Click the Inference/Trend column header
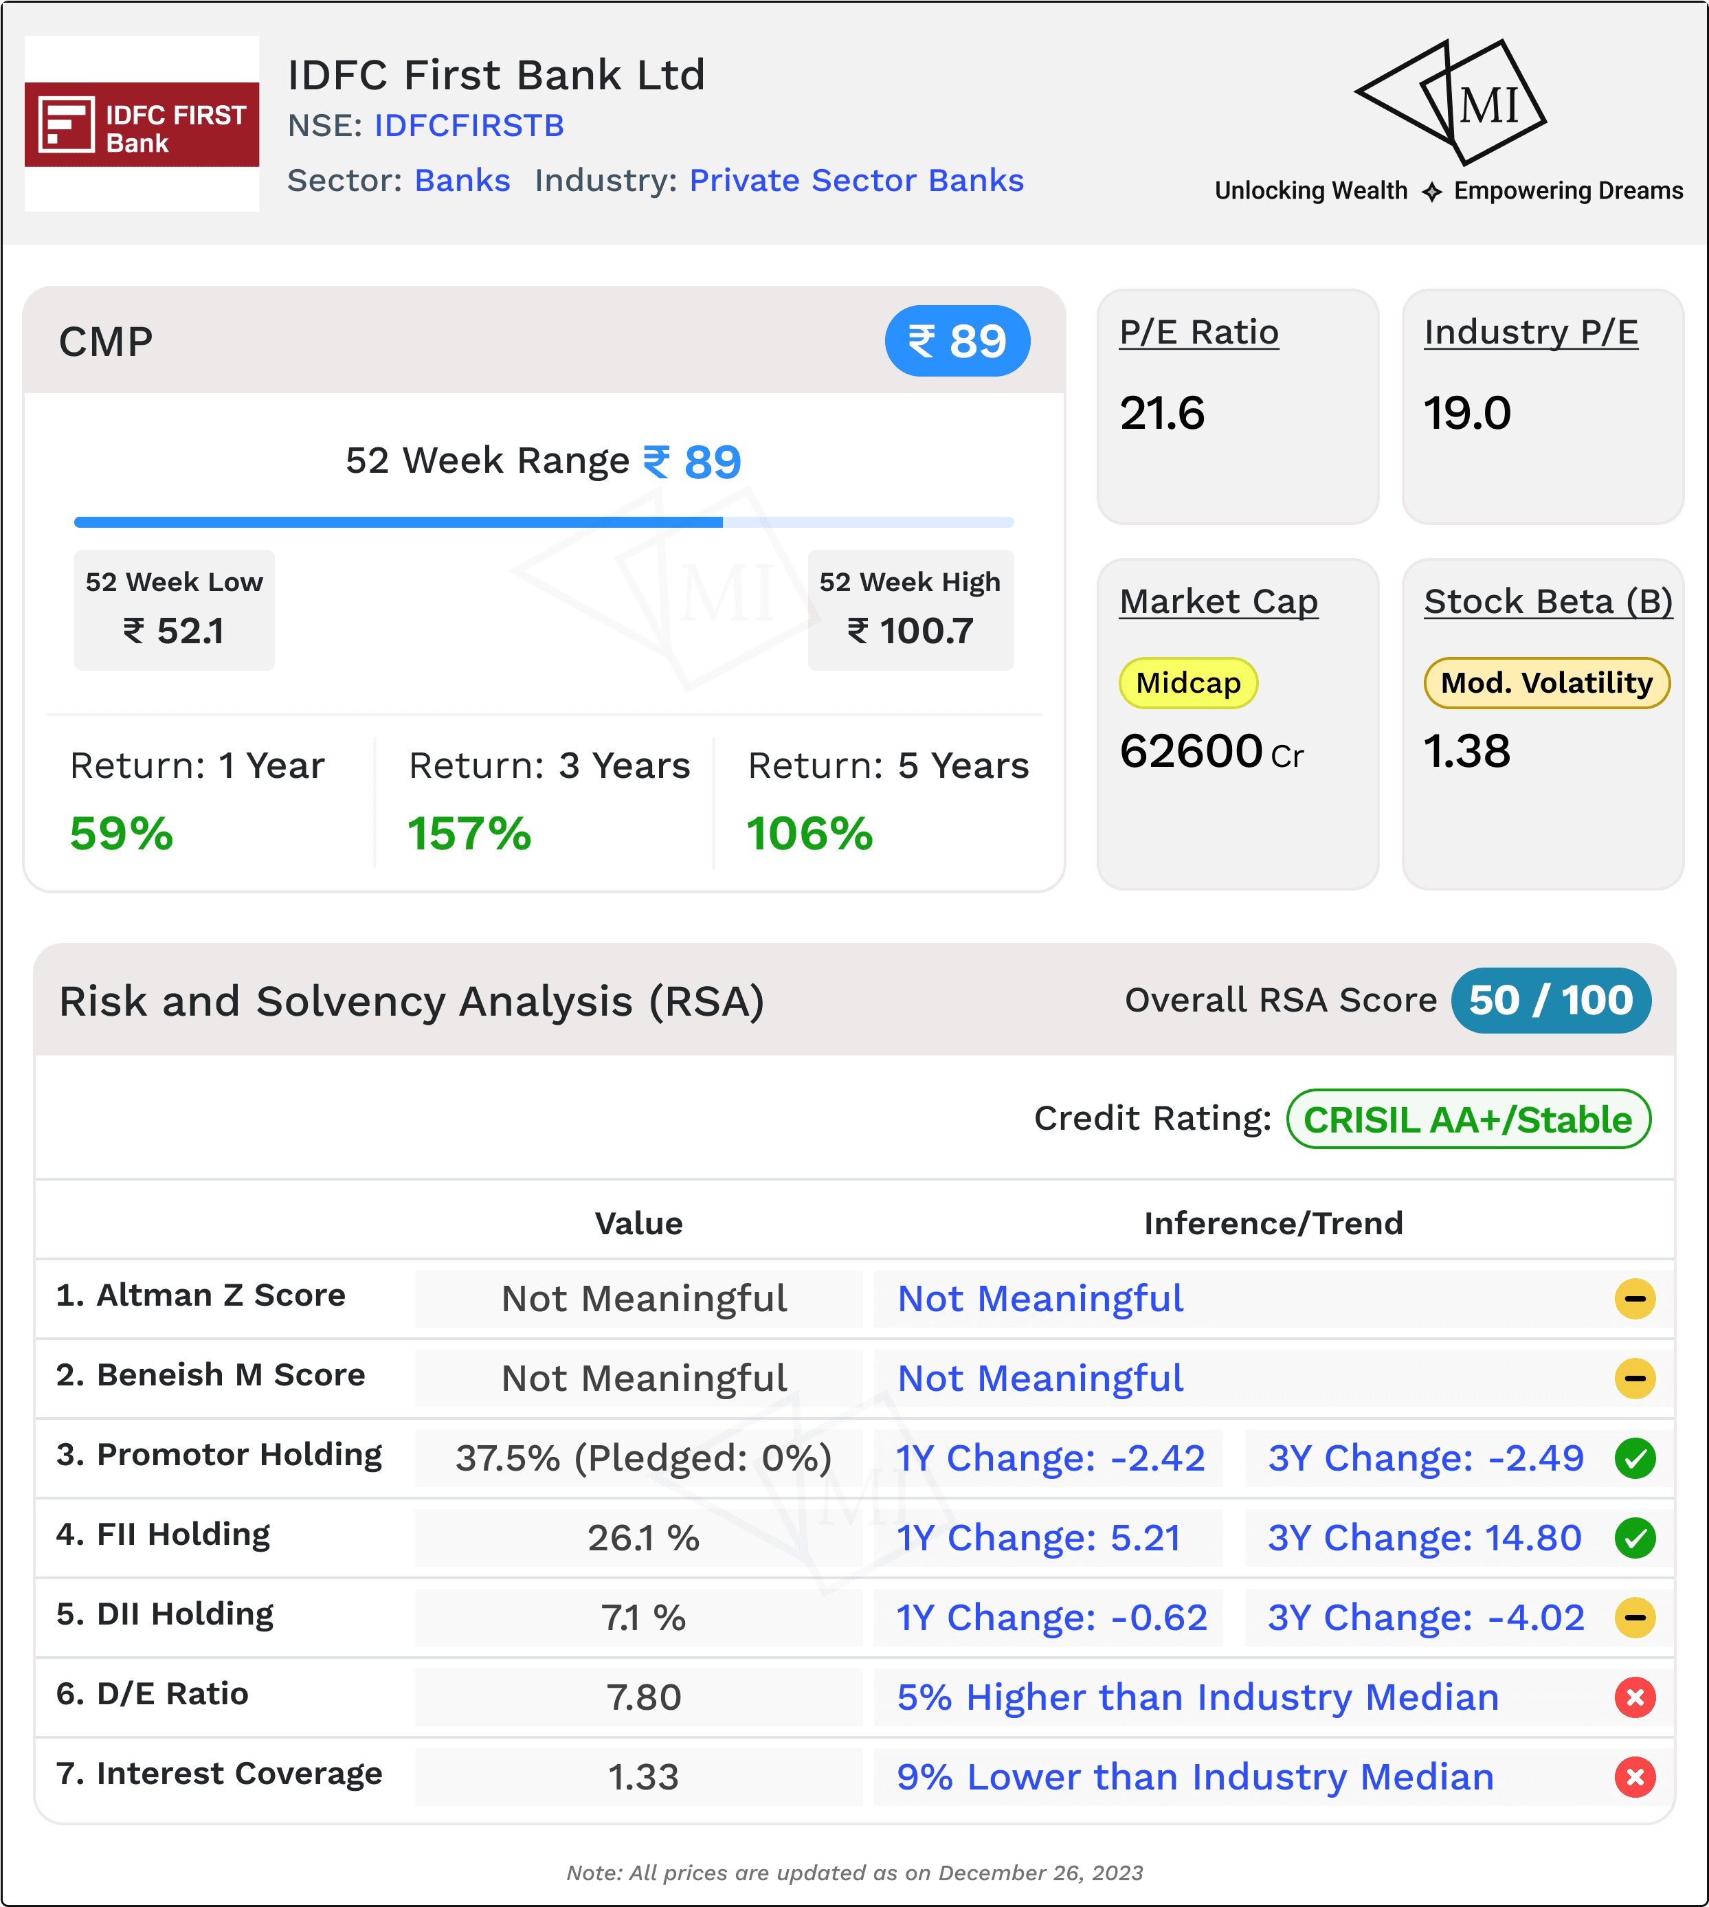1709x1907 pixels. point(1273,1223)
